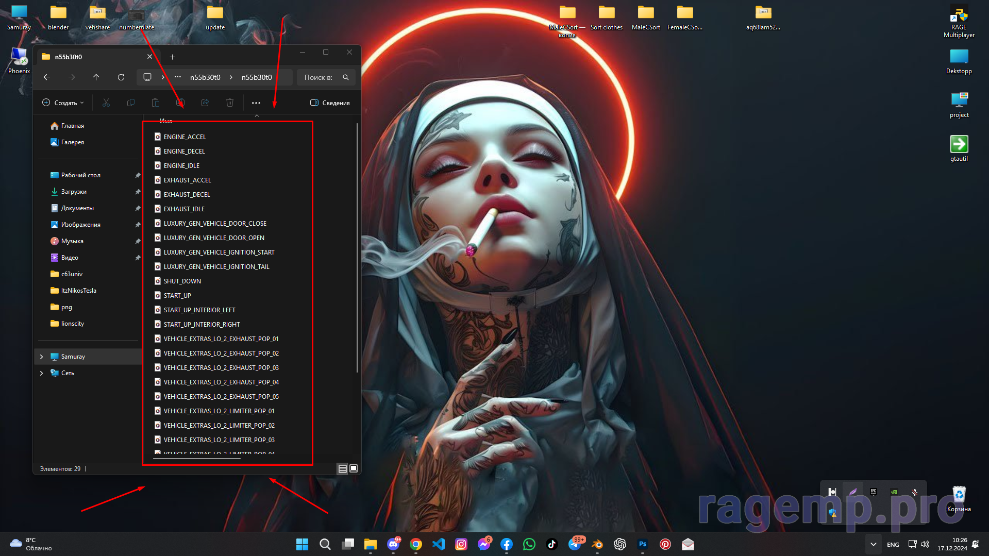Click the Back arrow in Explorer
This screenshot has height=556, width=989.
(47, 77)
